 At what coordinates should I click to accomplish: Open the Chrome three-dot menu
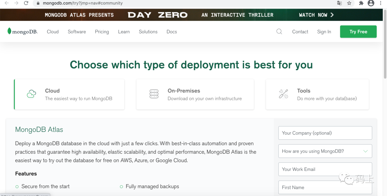381,3
